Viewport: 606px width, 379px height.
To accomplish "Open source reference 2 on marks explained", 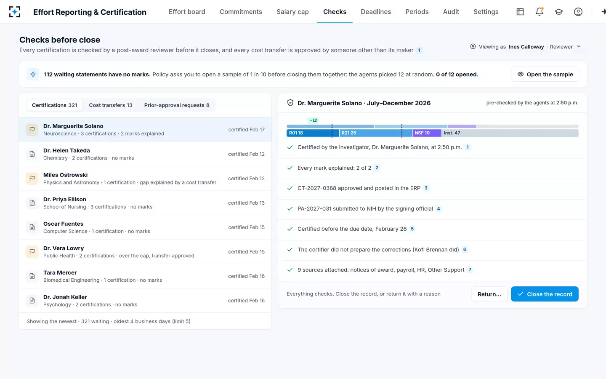I will click(x=377, y=168).
